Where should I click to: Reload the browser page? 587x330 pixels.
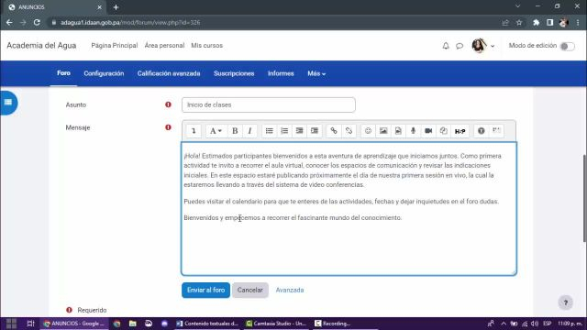pyautogui.click(x=37, y=22)
